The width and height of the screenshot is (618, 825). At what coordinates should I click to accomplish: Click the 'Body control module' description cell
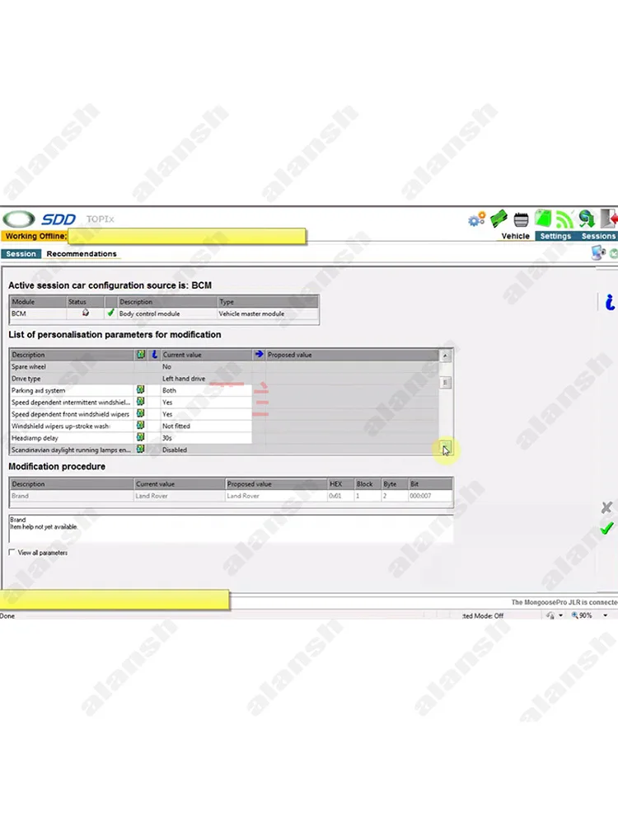coord(166,313)
